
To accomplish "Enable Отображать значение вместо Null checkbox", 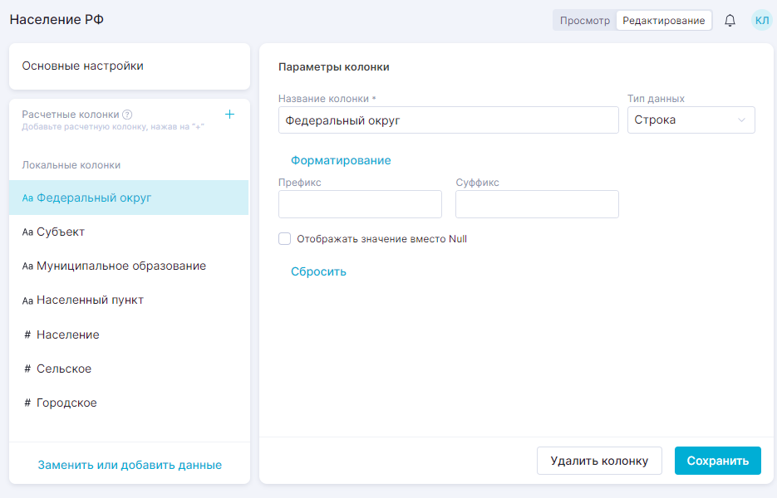I will [x=285, y=239].
